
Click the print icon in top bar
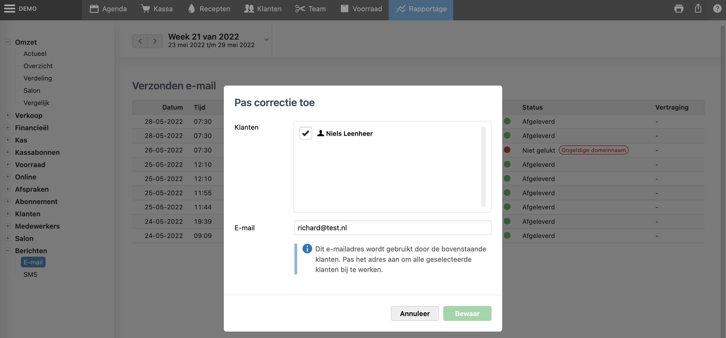tap(678, 9)
